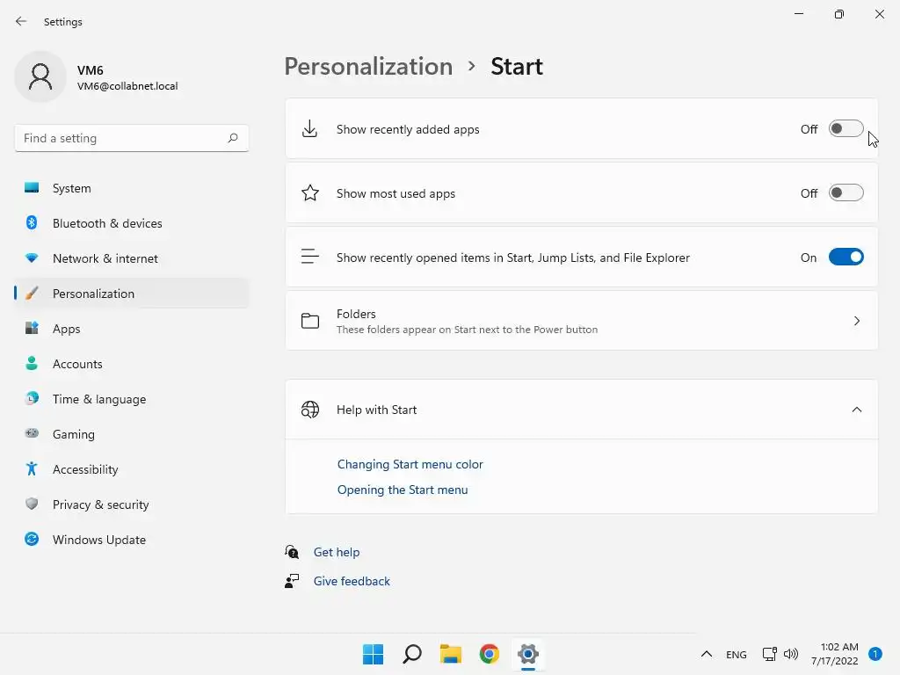Click the Bluetooth & devices icon
900x675 pixels.
click(32, 223)
